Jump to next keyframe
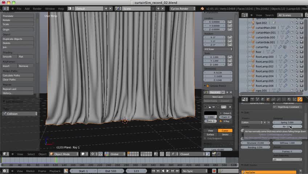The width and height of the screenshot is (308, 174). 173,171
